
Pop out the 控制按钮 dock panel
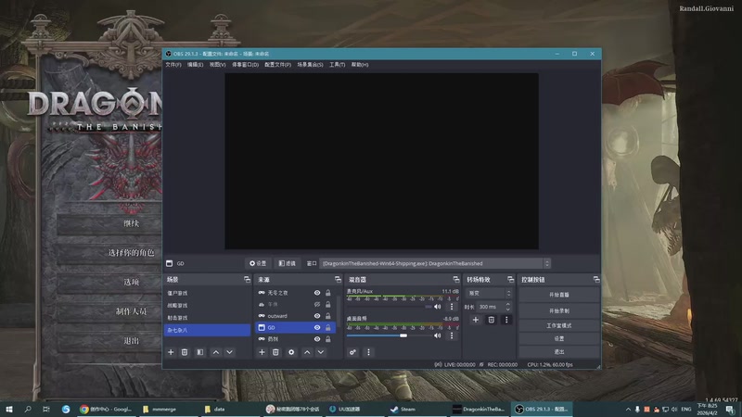click(x=596, y=280)
